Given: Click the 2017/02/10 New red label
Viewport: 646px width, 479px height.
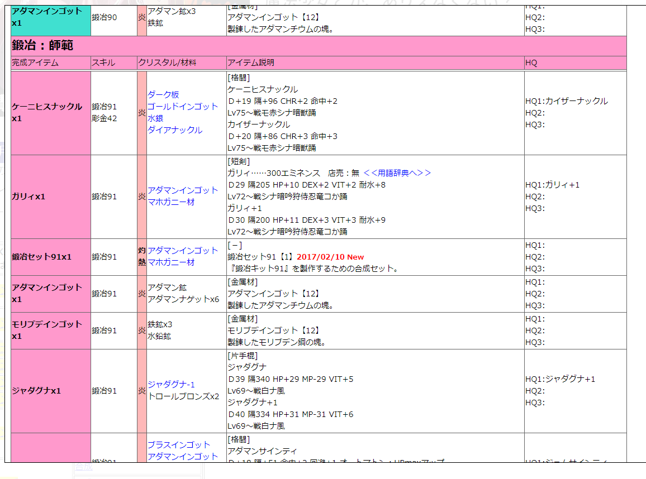Looking at the screenshot, I should click(x=330, y=257).
